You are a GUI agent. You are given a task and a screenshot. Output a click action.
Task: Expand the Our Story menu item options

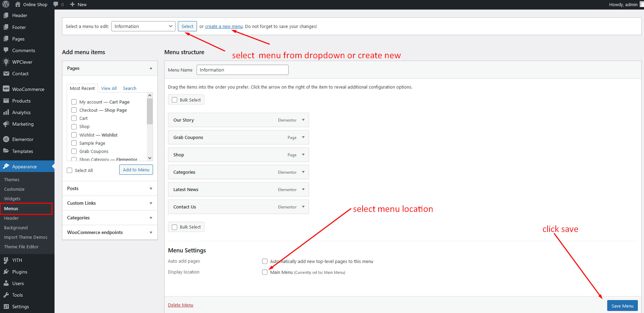click(303, 120)
